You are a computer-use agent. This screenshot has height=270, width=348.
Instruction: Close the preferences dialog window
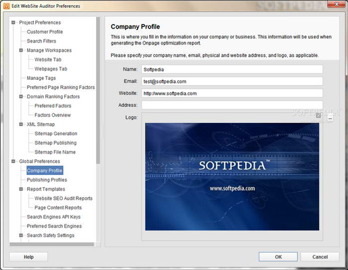click(336, 4)
